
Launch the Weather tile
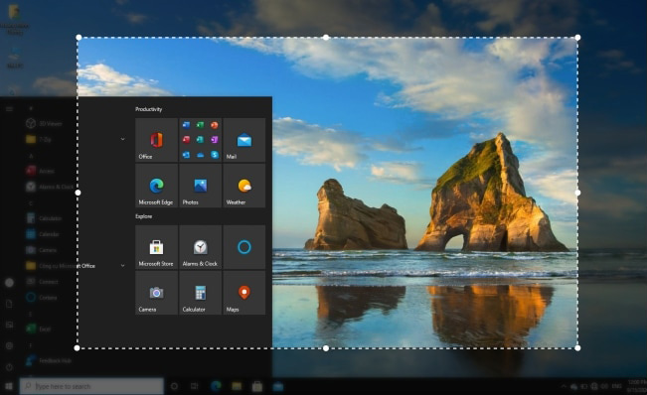[244, 186]
